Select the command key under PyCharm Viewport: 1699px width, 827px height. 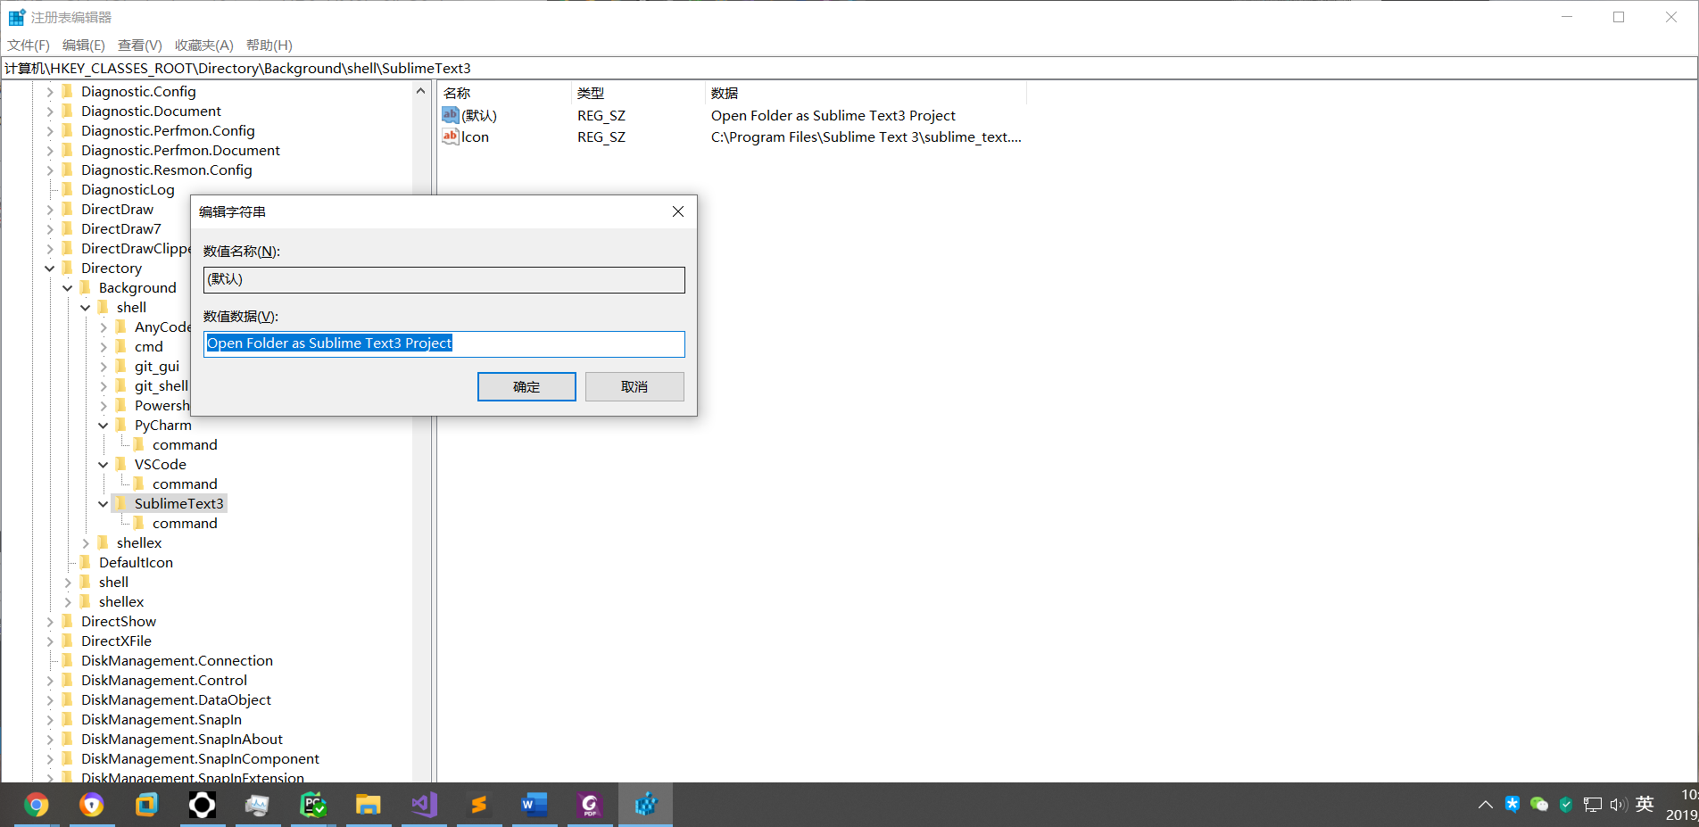(185, 444)
